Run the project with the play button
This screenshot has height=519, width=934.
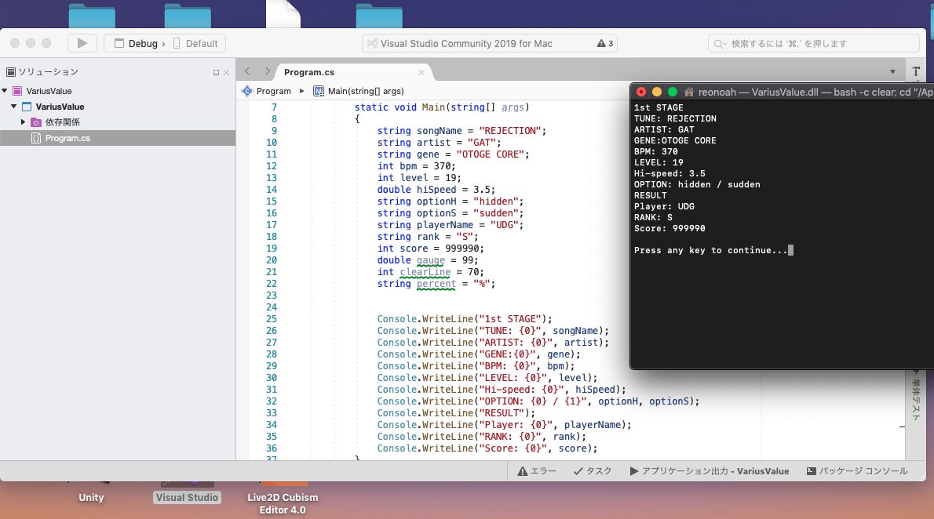tap(82, 43)
